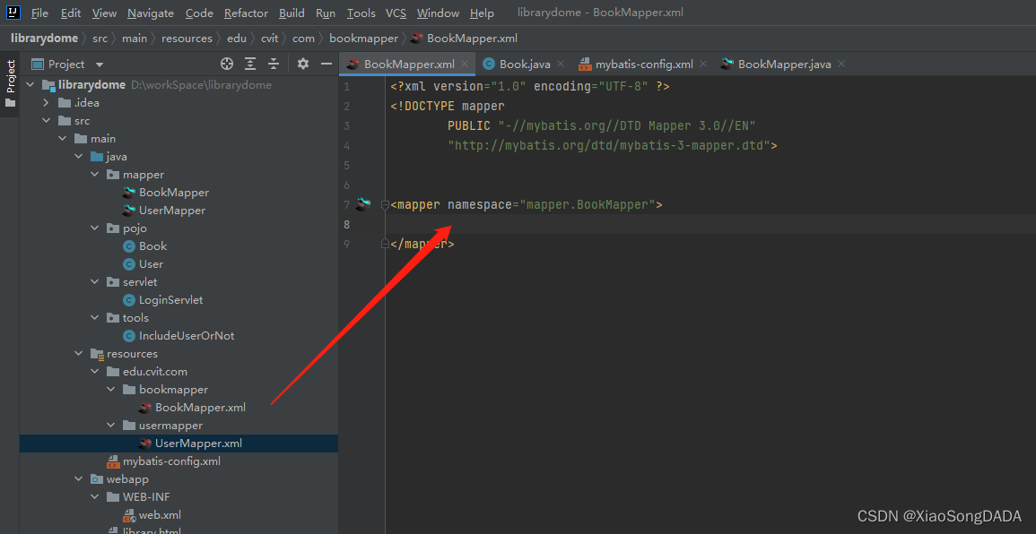Open the View menu
Viewport: 1036px width, 534px height.
[104, 13]
